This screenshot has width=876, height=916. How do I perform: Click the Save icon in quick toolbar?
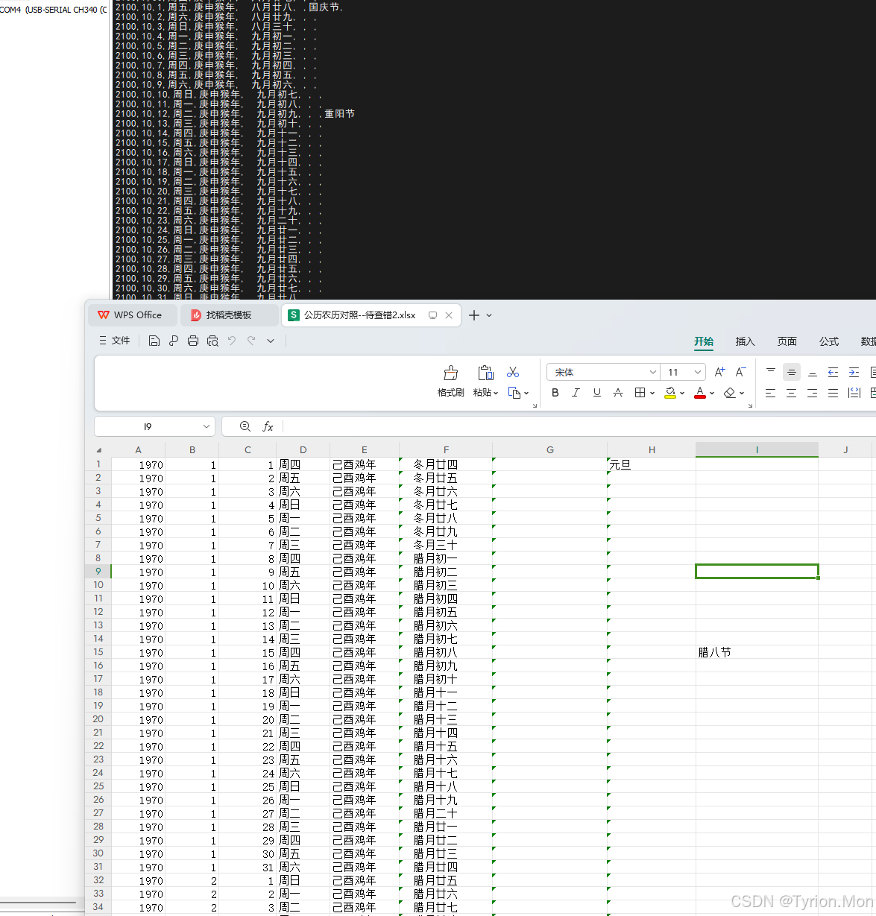click(154, 341)
